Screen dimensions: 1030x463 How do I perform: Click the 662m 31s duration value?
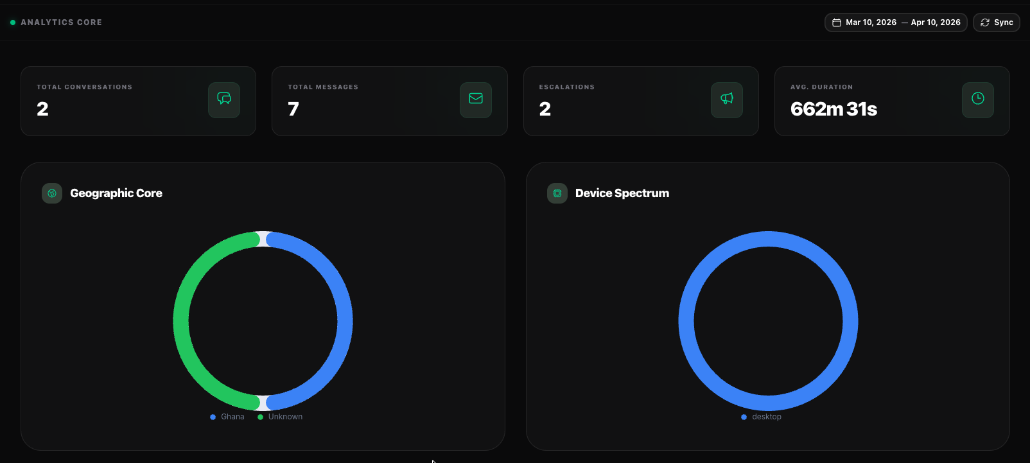834,109
